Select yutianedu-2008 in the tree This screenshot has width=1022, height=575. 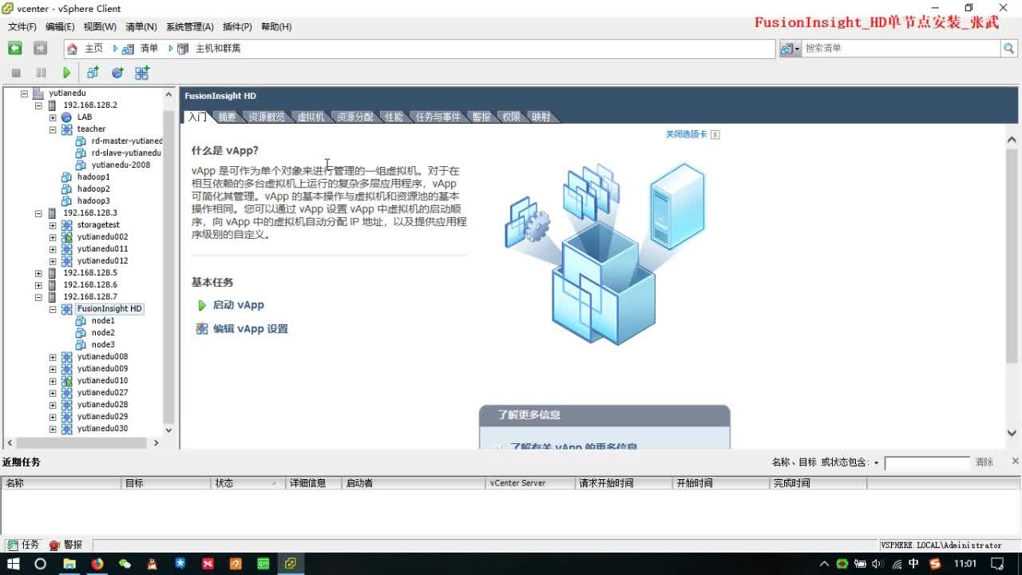point(121,165)
